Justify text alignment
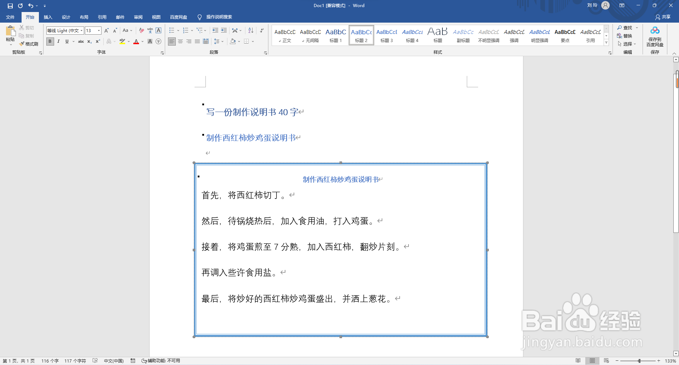Screen dimensions: 679x365 [197, 41]
